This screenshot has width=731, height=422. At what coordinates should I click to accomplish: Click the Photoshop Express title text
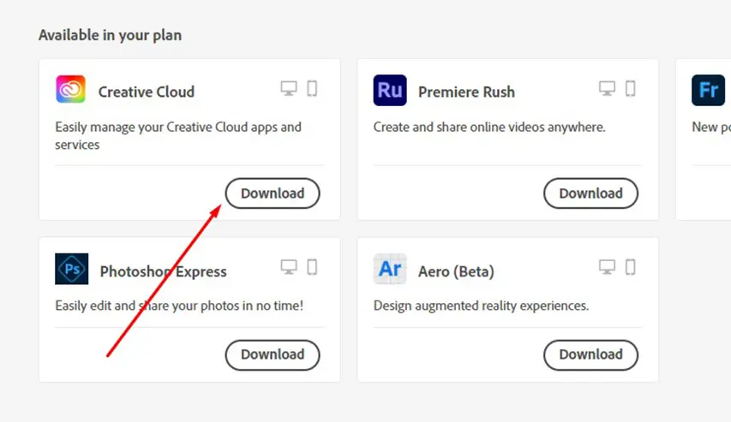pos(163,271)
